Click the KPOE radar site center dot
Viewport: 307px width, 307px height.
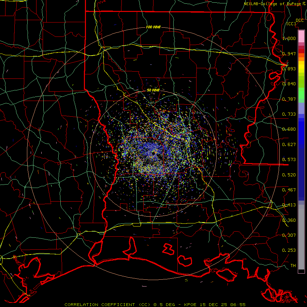153,153
